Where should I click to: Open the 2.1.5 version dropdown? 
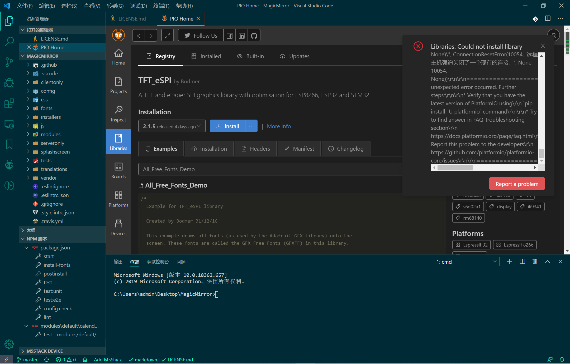point(172,126)
